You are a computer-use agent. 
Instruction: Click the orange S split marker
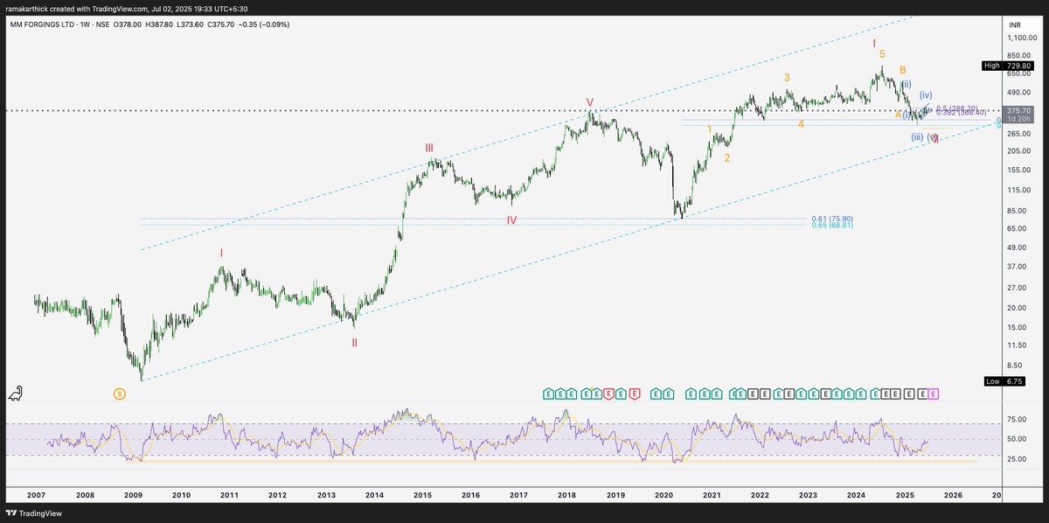click(x=120, y=394)
